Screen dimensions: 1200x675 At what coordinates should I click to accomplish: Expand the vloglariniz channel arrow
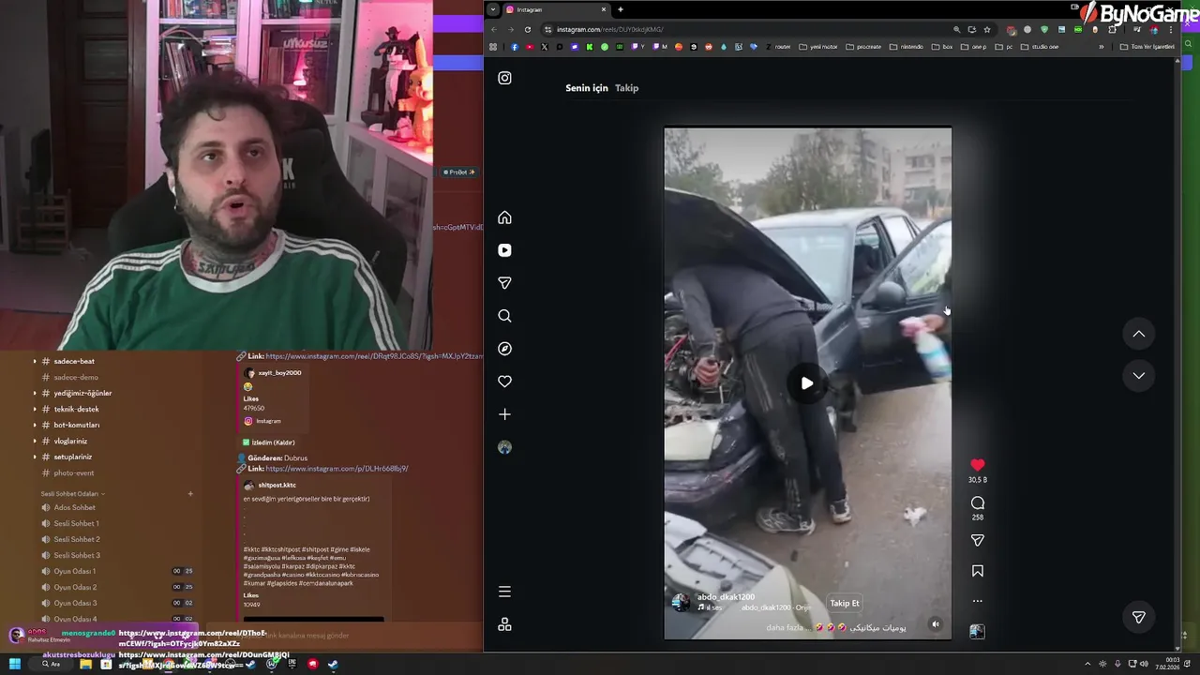click(35, 441)
